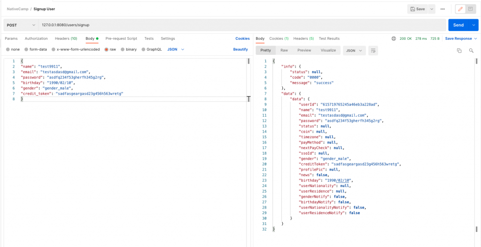The image size is (481, 247).
Task: Click the response "userId" line
Action: pyautogui.click(x=339, y=105)
